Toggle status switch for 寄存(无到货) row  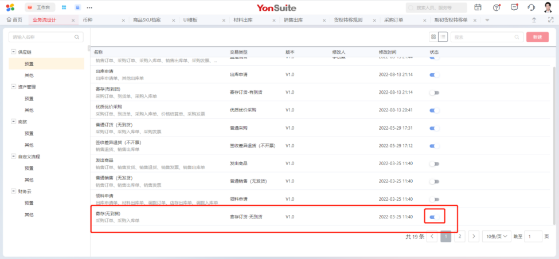point(434,217)
